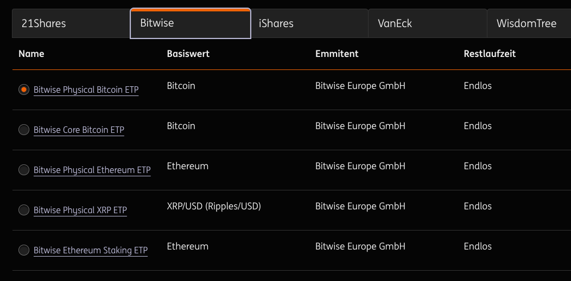Image resolution: width=571 pixels, height=281 pixels.
Task: Select radio for Bitwise Physical Ethereum ETP
Action: 24,170
